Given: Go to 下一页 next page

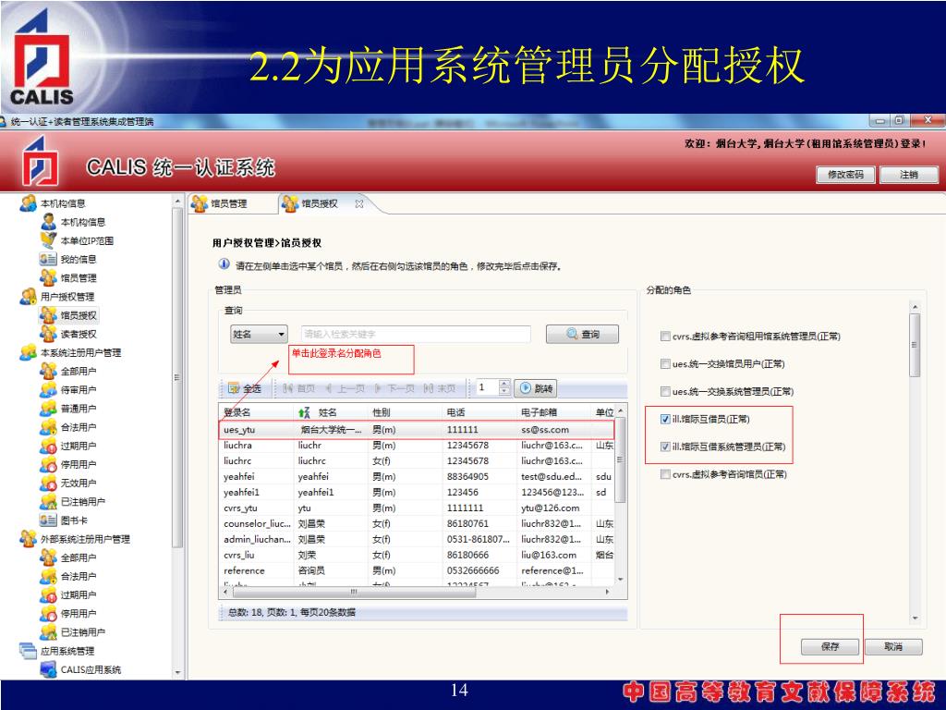Looking at the screenshot, I should (x=394, y=388).
